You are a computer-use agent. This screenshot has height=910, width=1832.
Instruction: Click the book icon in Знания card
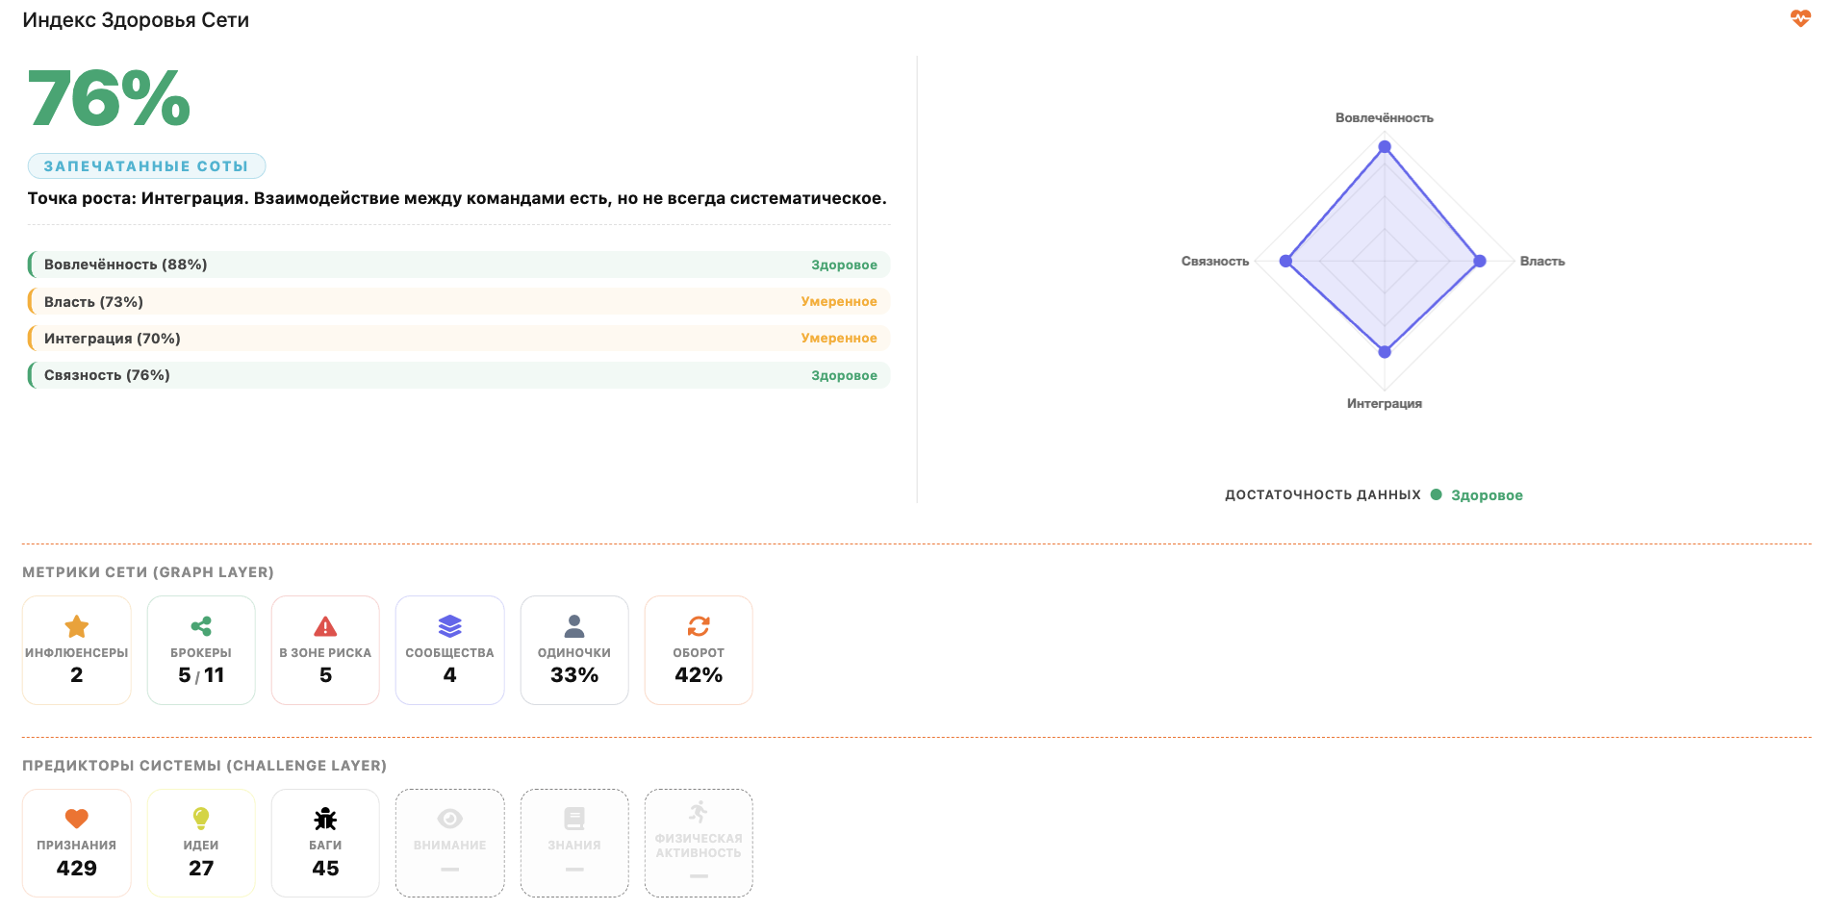(x=574, y=819)
